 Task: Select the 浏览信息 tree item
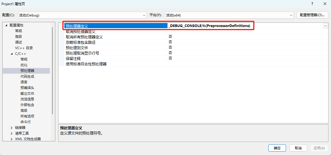(x=27, y=99)
